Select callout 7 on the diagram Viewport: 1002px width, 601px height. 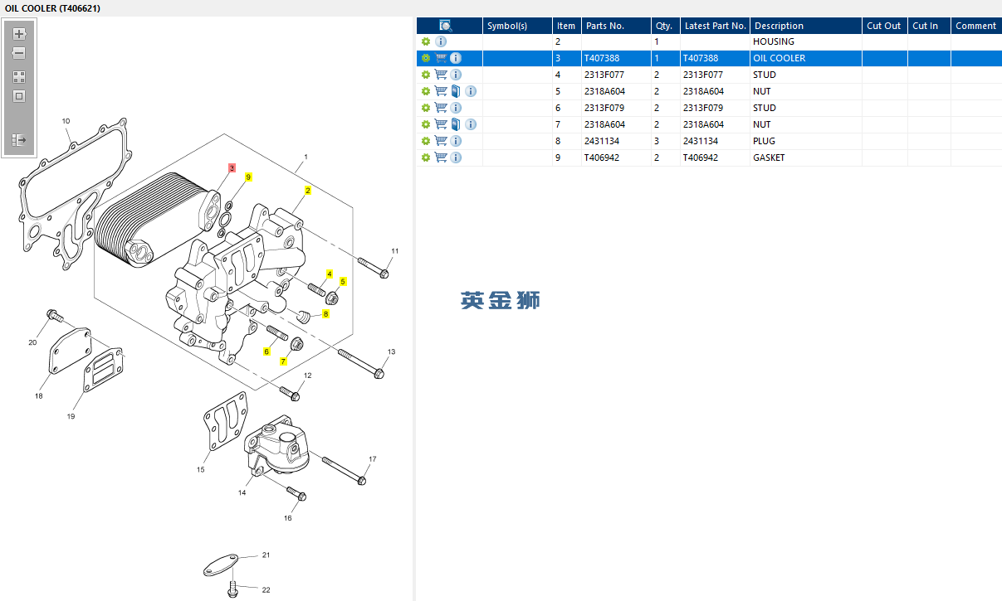click(x=283, y=361)
